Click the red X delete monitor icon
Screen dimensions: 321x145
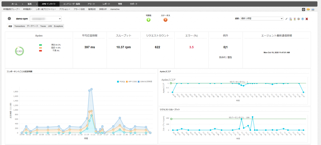[307, 19]
